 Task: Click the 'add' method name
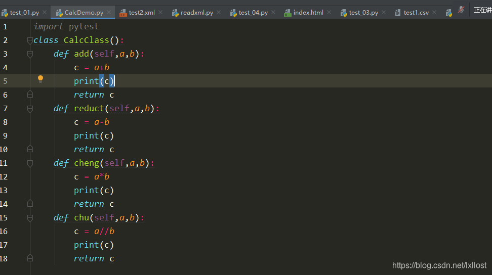click(x=81, y=54)
